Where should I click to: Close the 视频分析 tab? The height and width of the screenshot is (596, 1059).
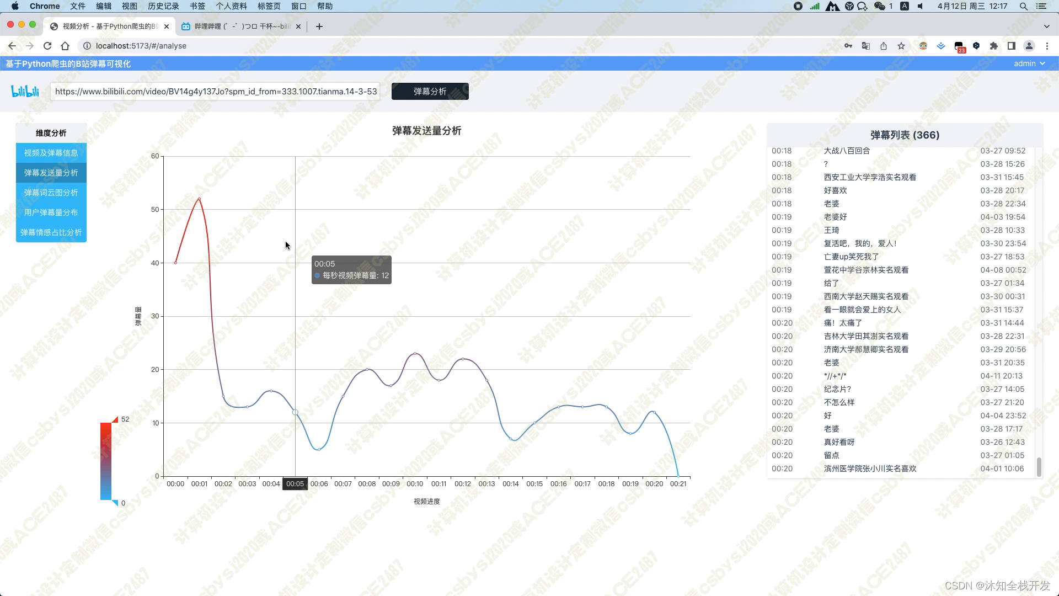[167, 26]
